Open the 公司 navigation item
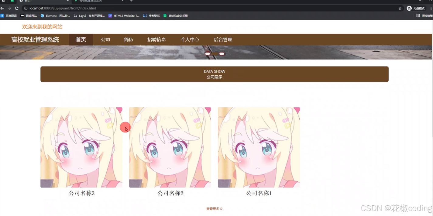 click(105, 39)
